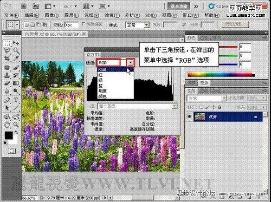Select the 3D Object Rotate tool
This screenshot has width=271, height=202.
tap(7, 117)
